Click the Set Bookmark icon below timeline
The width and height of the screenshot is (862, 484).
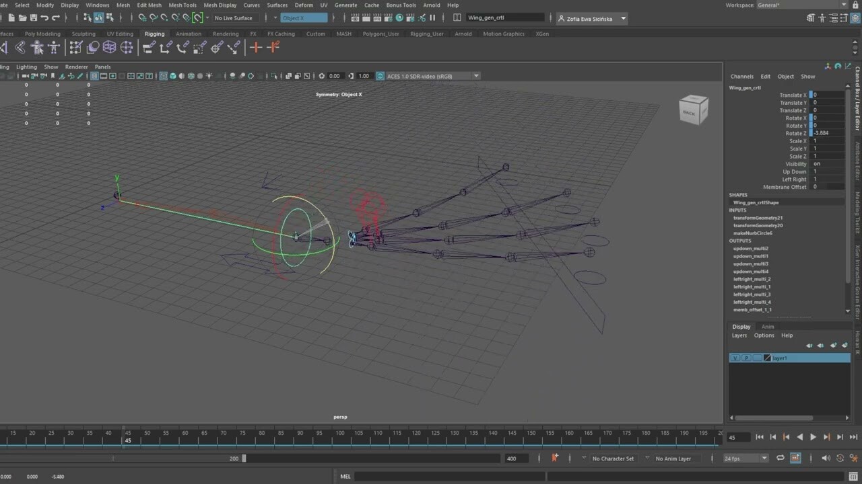[555, 458]
